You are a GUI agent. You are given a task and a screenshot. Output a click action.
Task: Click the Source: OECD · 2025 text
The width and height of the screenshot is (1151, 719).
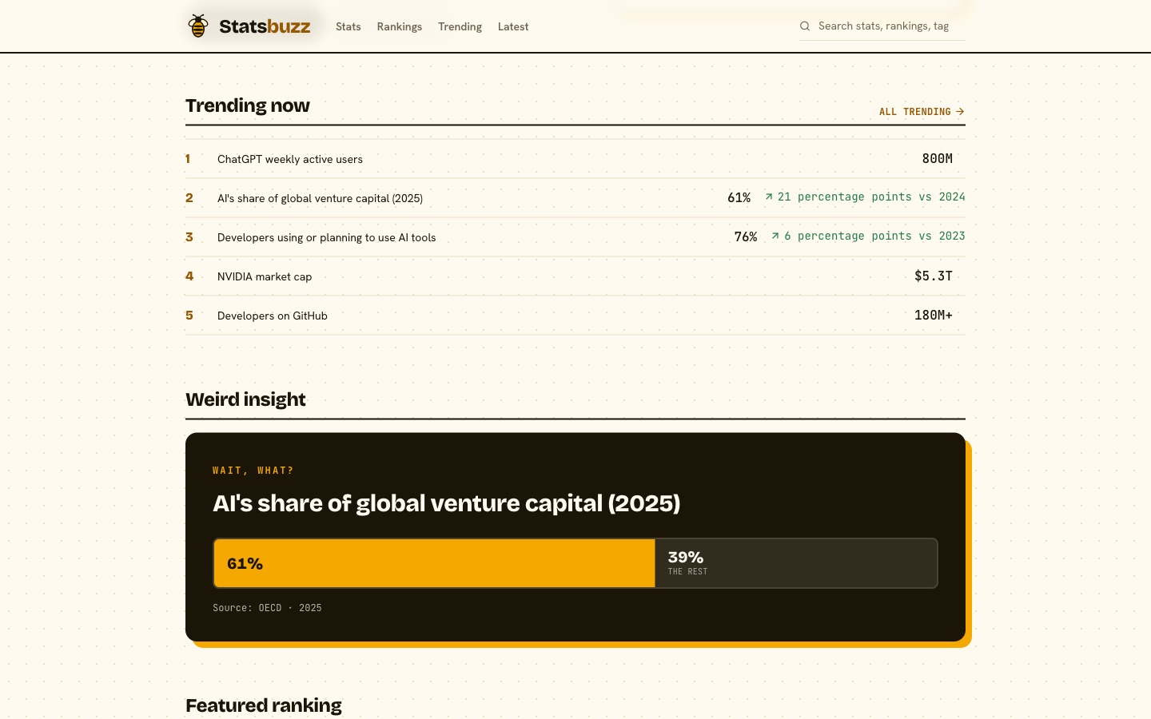(x=267, y=608)
